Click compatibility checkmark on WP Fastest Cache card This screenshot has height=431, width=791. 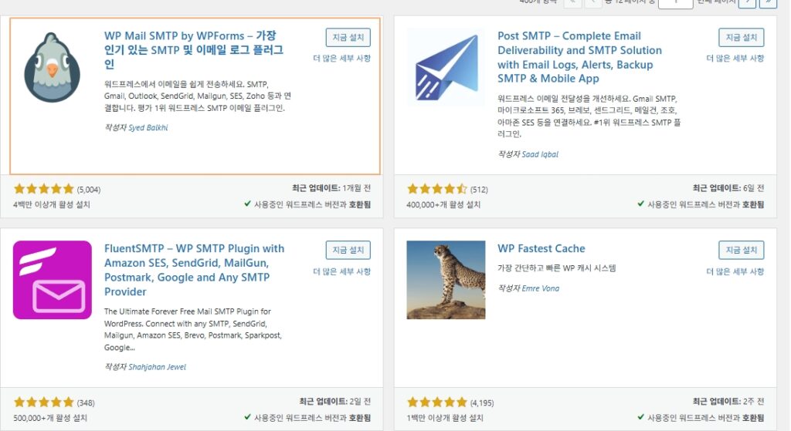pyautogui.click(x=640, y=417)
